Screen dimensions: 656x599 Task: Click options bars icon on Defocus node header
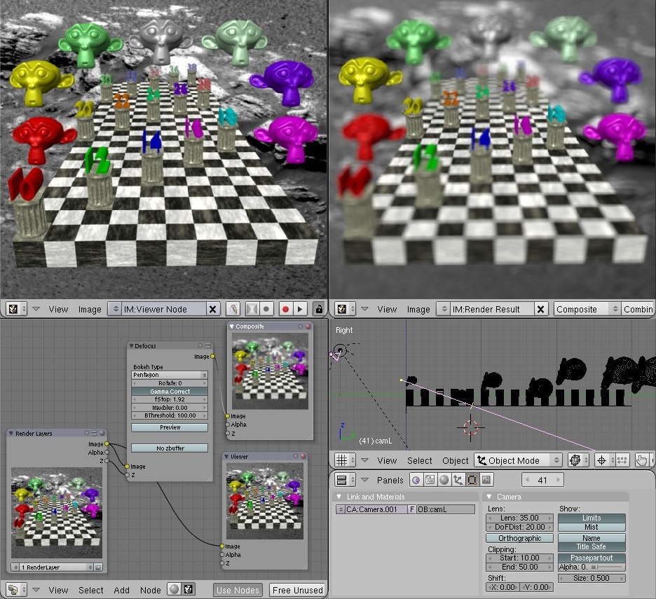tap(207, 345)
